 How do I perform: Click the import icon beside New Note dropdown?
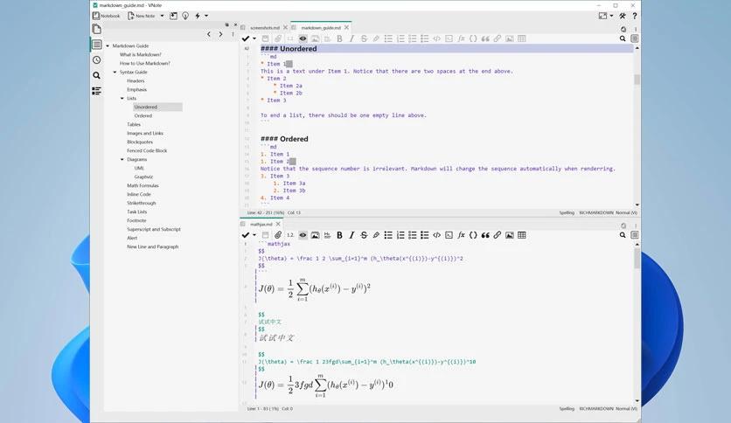173,16
